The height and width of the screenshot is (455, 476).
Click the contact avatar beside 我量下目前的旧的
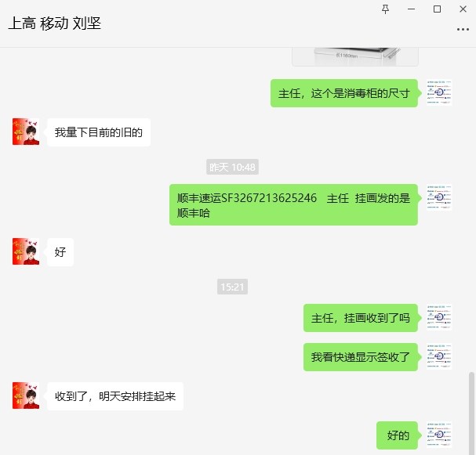(26, 132)
